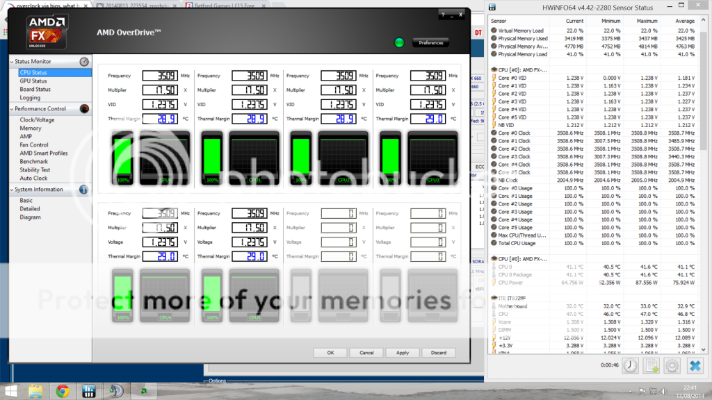Open Board Status page
The image size is (712, 400).
point(35,90)
